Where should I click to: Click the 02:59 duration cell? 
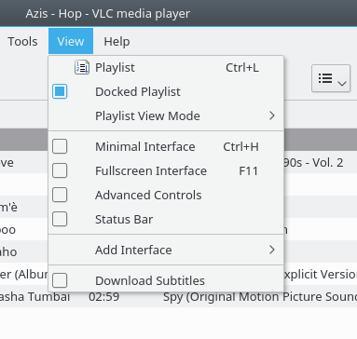103,296
